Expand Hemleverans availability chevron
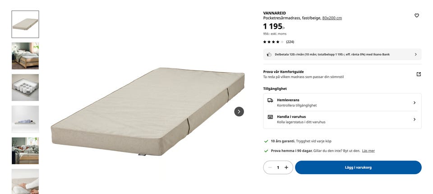This screenshot has height=194, width=433. click(414, 103)
